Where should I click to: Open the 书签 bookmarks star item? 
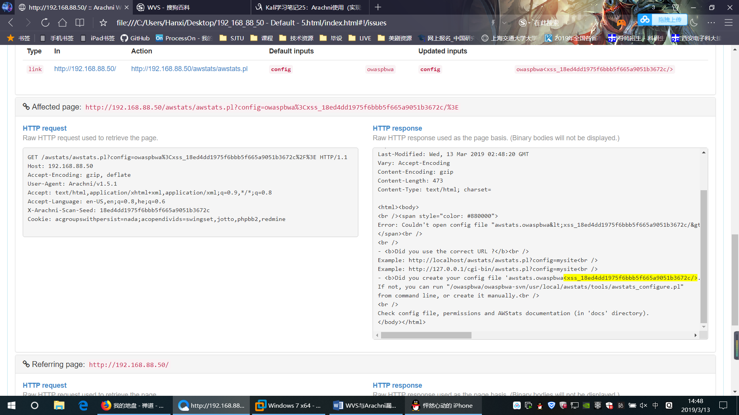(x=19, y=38)
